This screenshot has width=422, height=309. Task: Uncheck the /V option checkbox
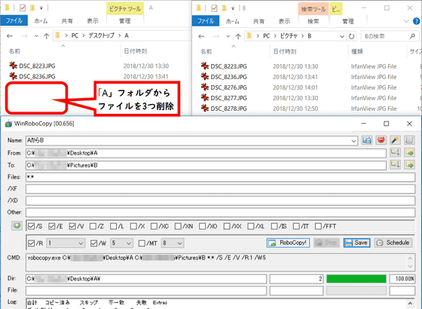72,226
